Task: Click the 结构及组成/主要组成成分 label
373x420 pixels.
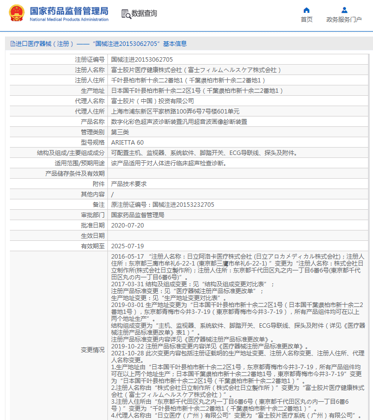Action: pos(70,153)
